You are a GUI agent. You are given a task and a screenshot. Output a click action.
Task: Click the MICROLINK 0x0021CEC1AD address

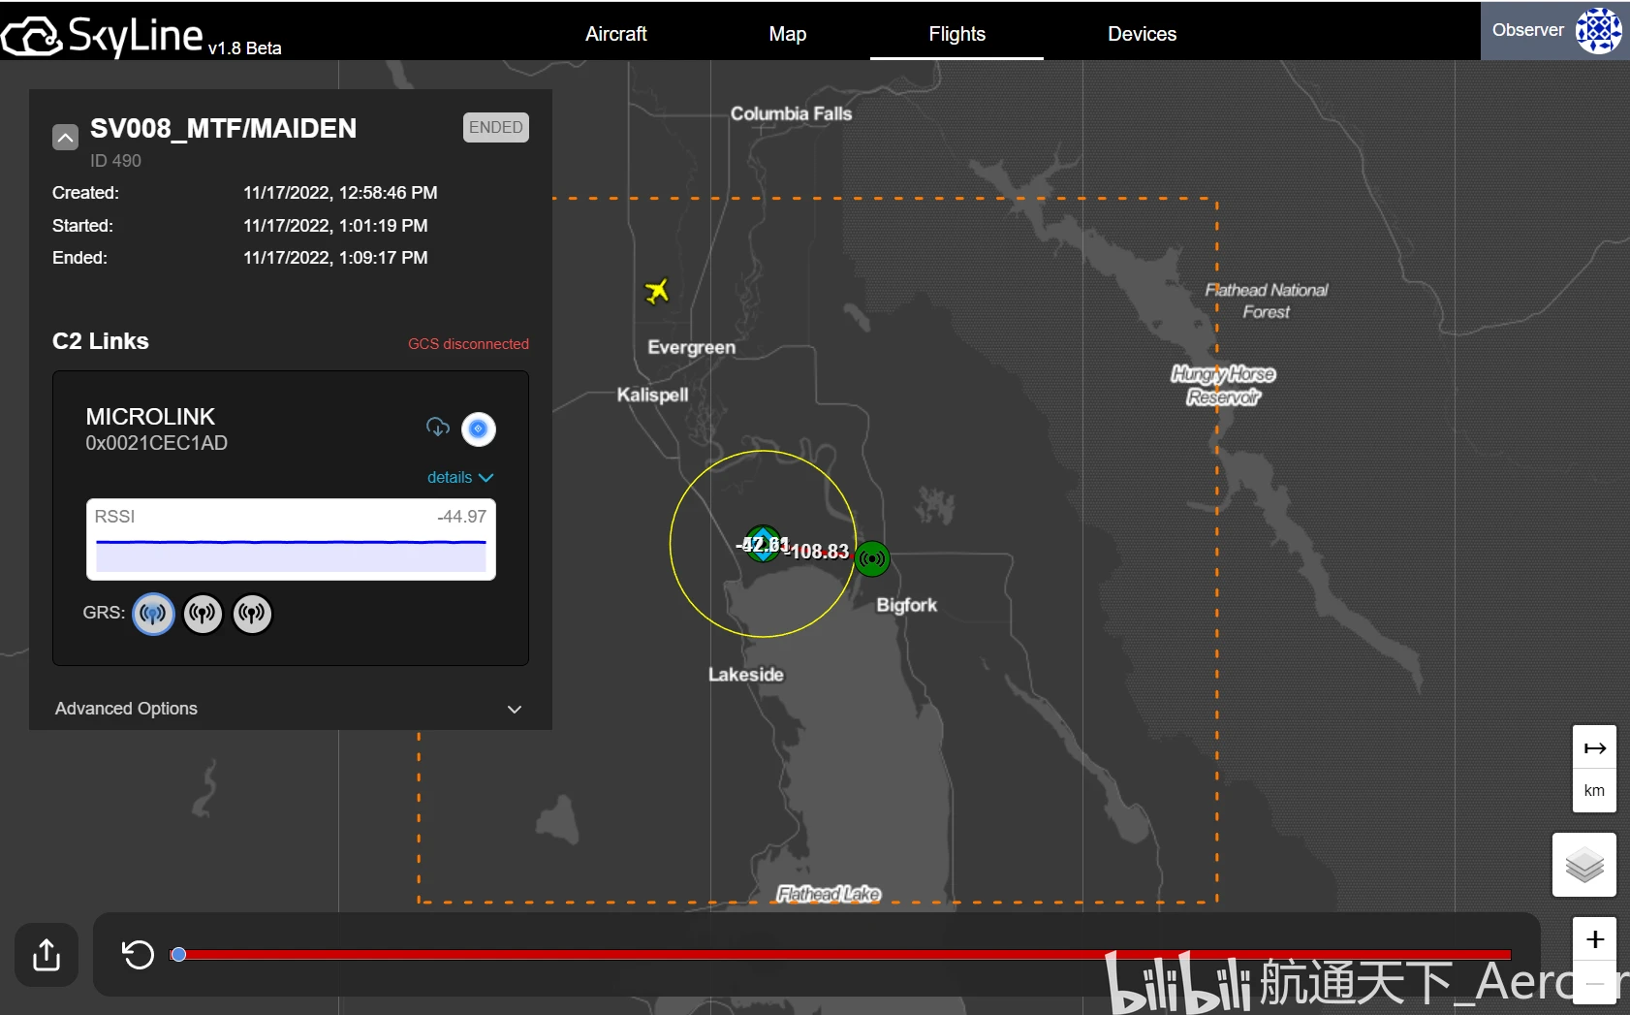tap(157, 443)
